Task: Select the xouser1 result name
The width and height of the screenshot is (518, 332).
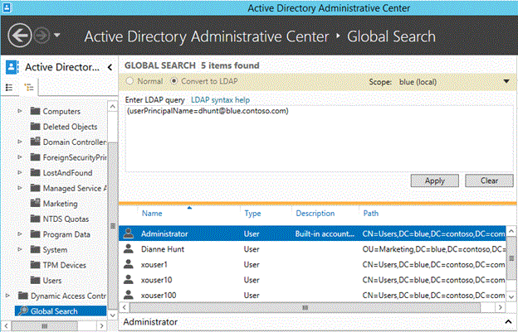Action: [x=154, y=264]
